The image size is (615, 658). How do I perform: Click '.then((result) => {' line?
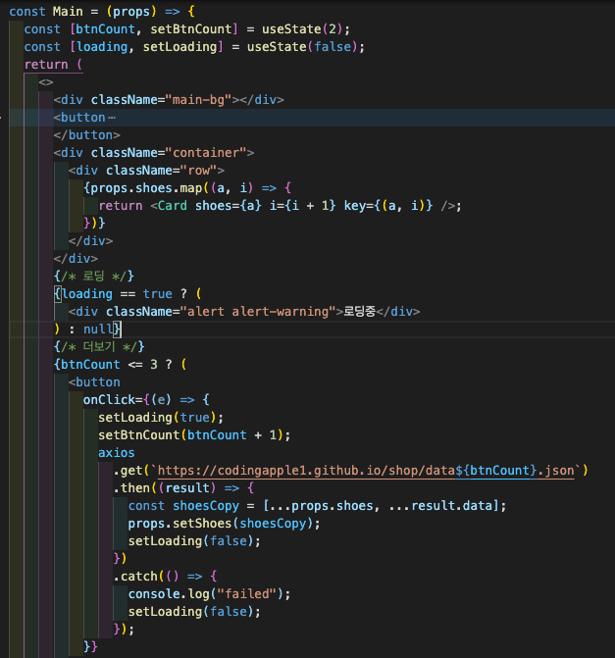(x=183, y=488)
